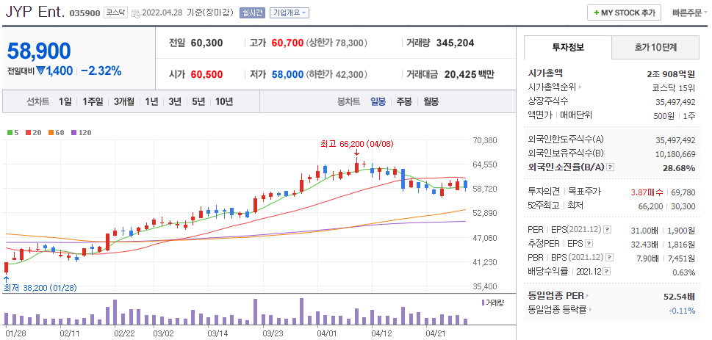712x340 pixels.
Task: Click the green 5-day moving average legend marker
Action: click(10, 133)
